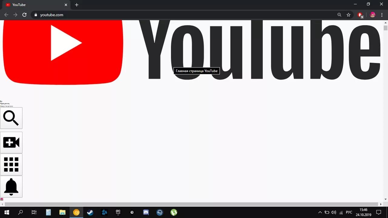388x218 pixels.
Task: Open Windows taskbar search
Action: (20, 212)
